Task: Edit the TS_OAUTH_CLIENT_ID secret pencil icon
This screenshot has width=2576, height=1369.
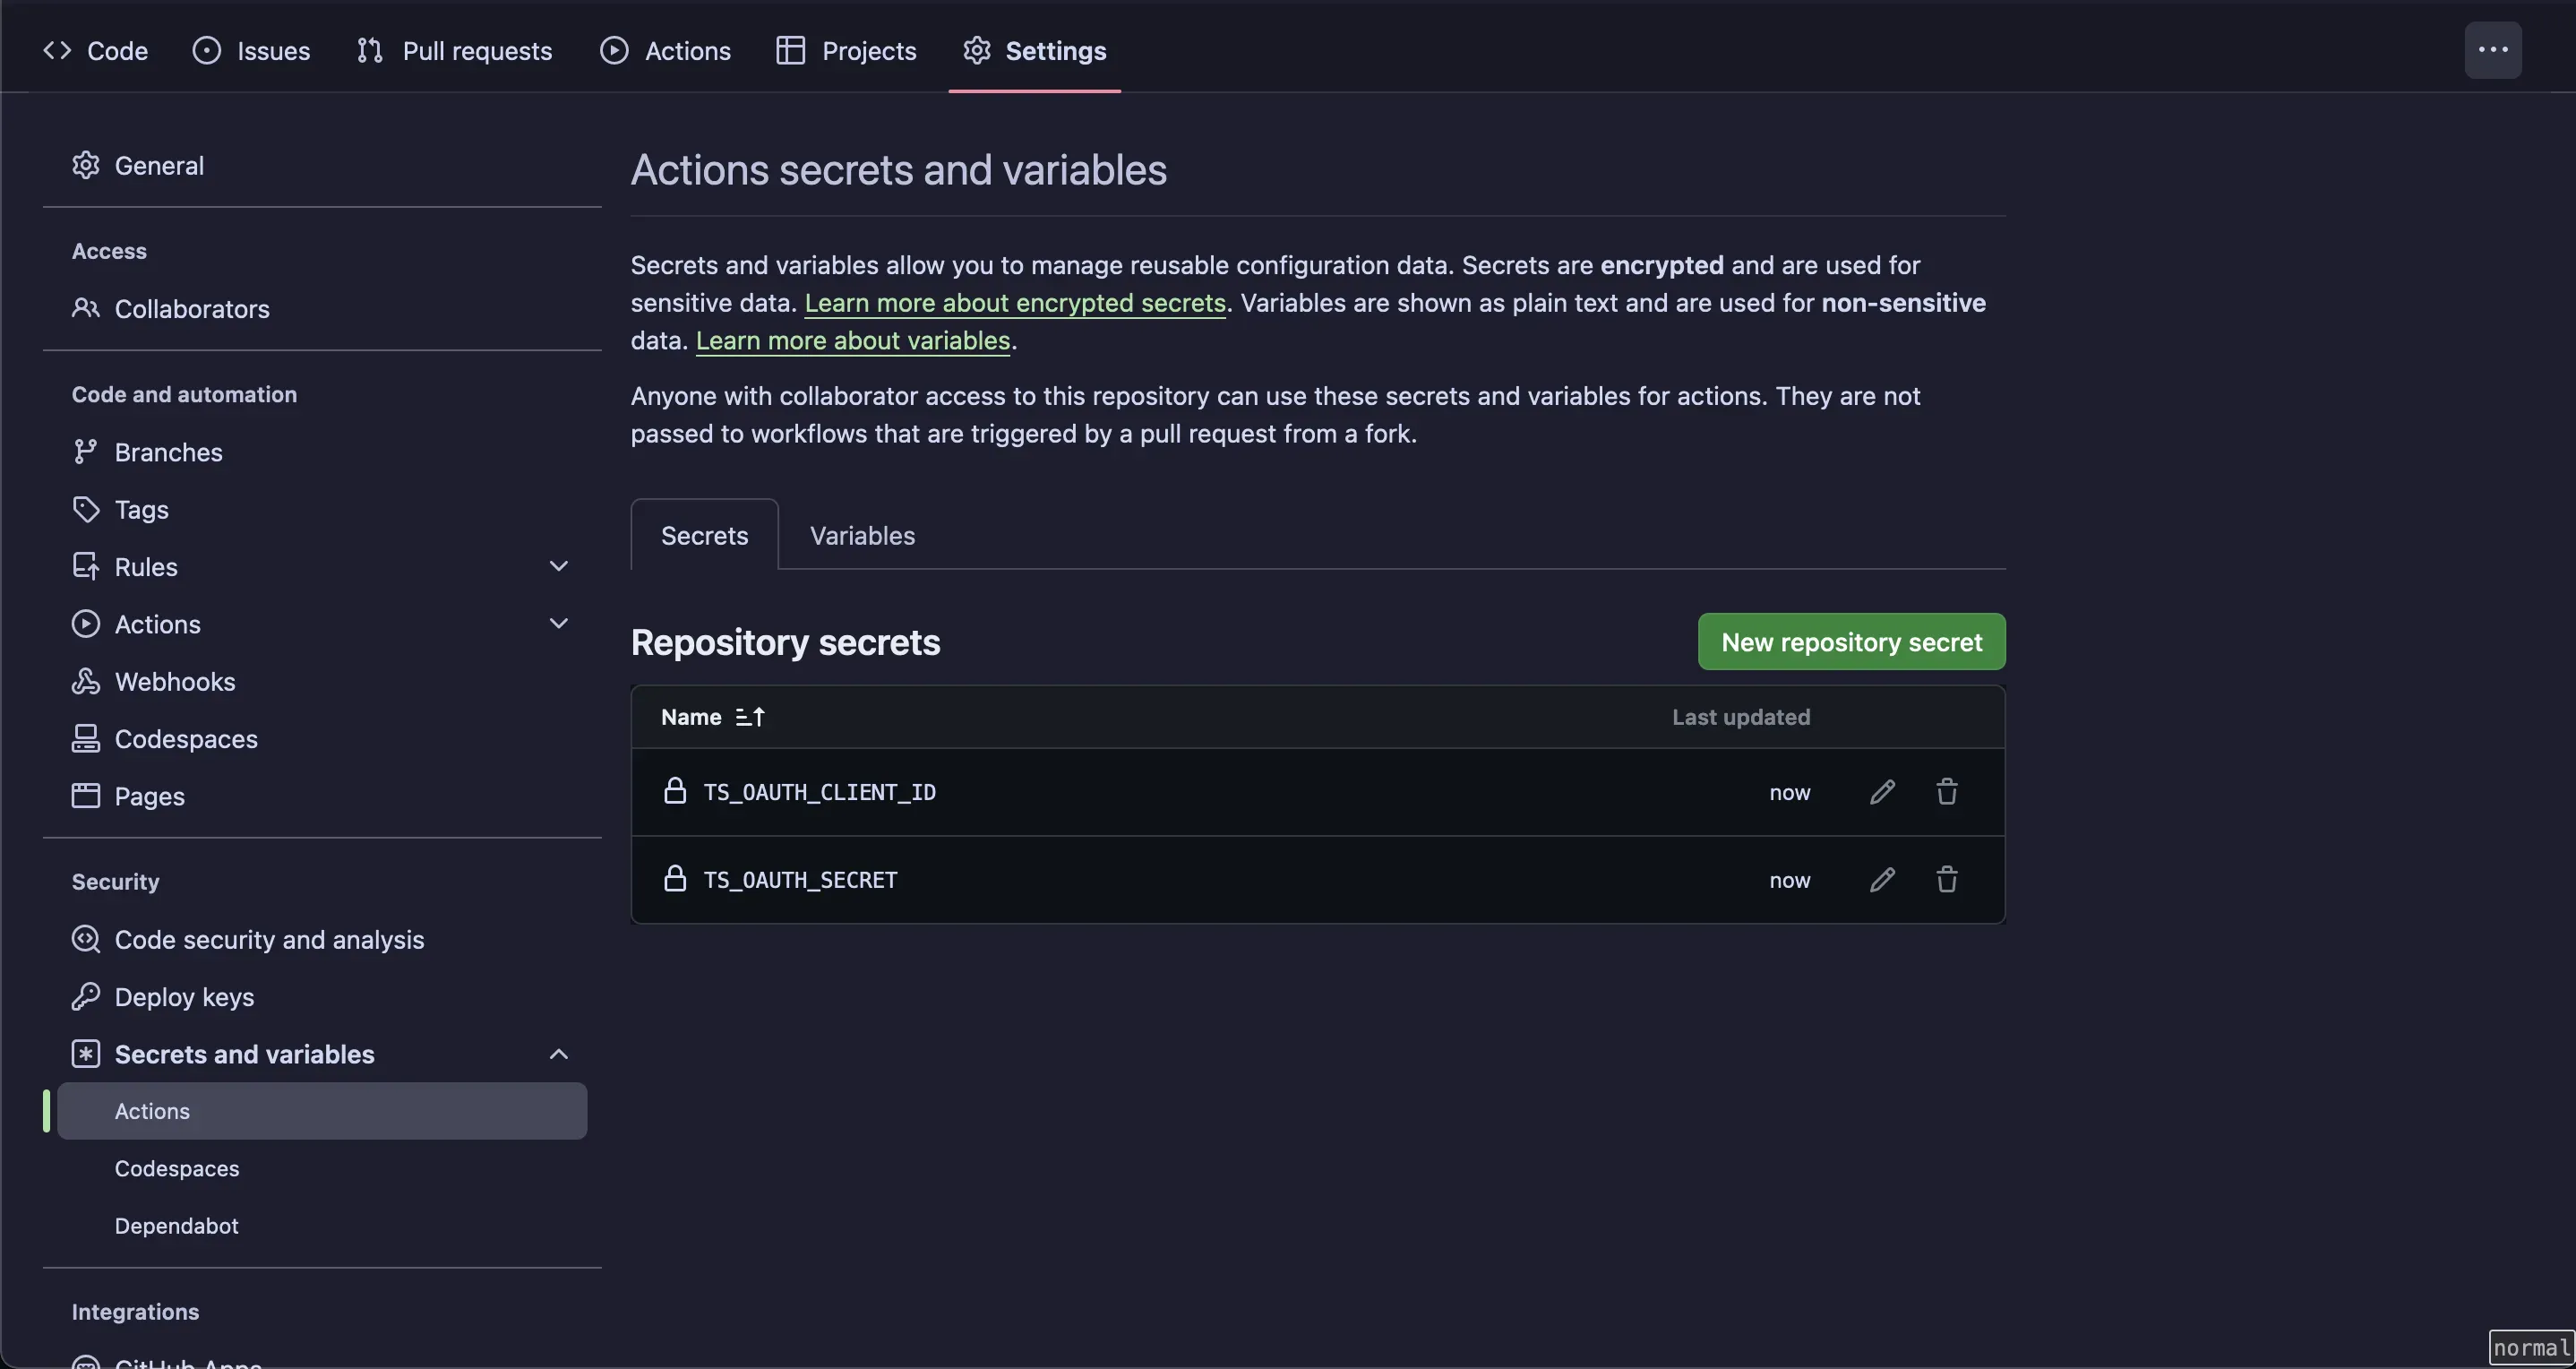Action: [x=1882, y=792]
